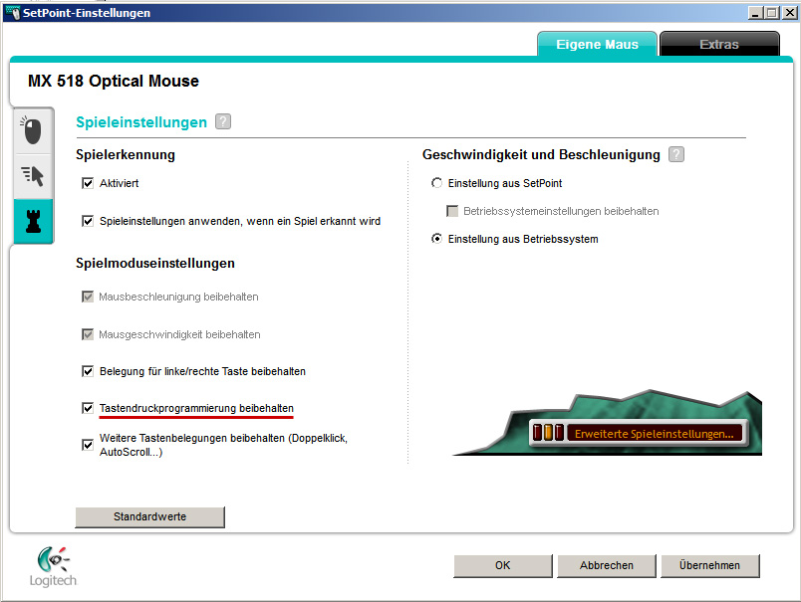Image resolution: width=801 pixels, height=602 pixels.
Task: Select Einstellung aus SetPoint radio button
Action: tap(436, 183)
